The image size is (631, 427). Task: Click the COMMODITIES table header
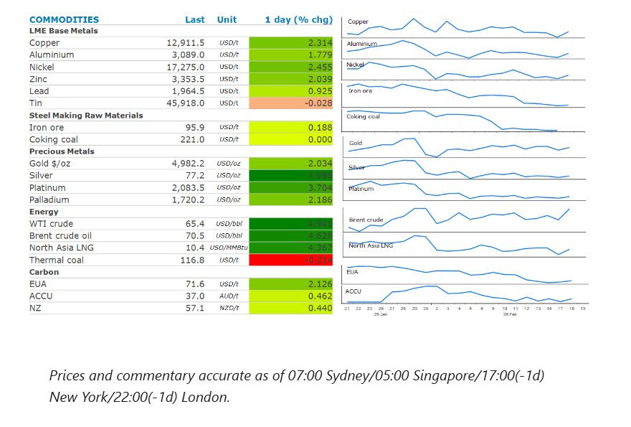(x=64, y=20)
